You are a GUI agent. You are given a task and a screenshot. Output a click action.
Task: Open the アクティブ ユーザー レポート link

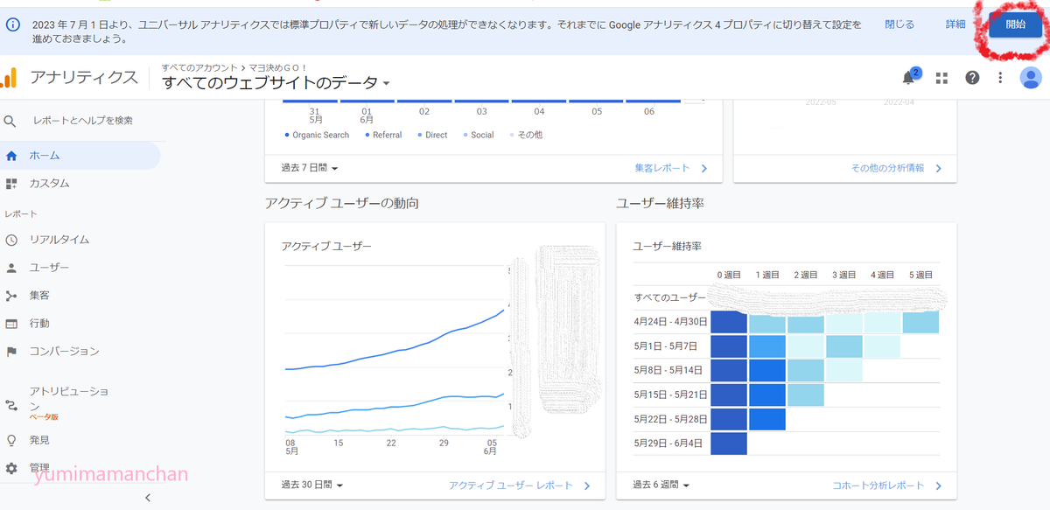coord(521,486)
